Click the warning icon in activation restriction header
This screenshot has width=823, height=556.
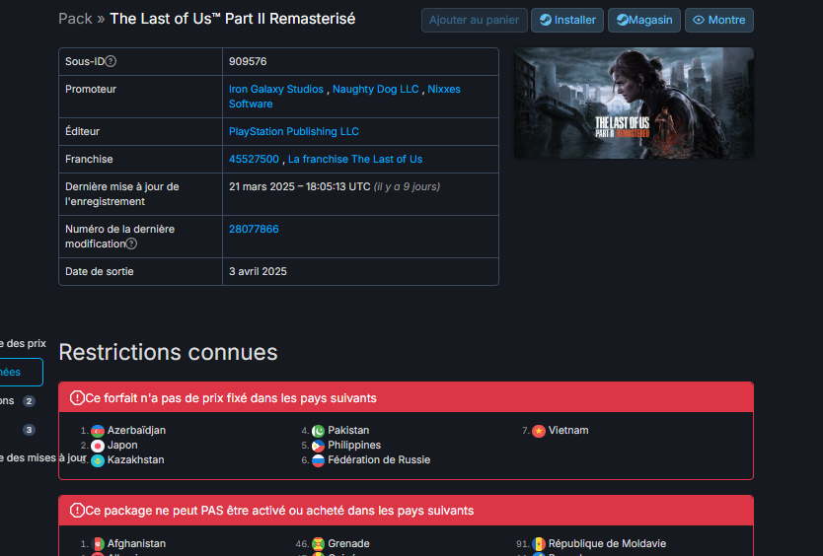point(77,511)
